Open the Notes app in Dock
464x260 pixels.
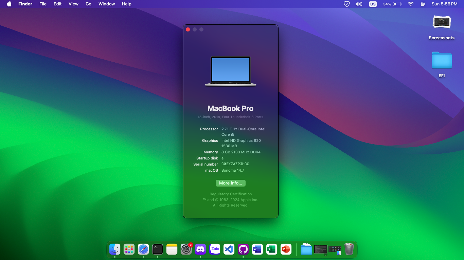172,250
